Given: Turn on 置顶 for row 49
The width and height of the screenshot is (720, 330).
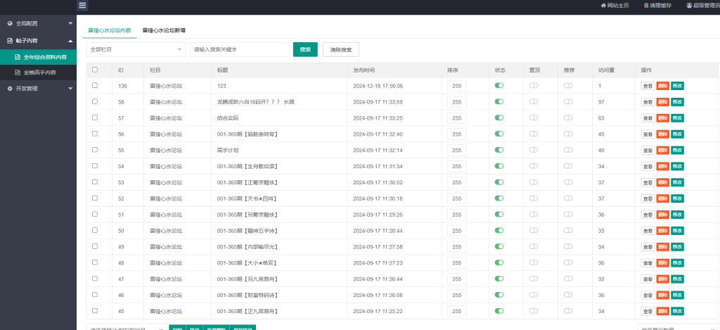Looking at the screenshot, I should 534,246.
